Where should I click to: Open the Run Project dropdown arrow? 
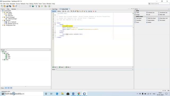pos(44,6)
